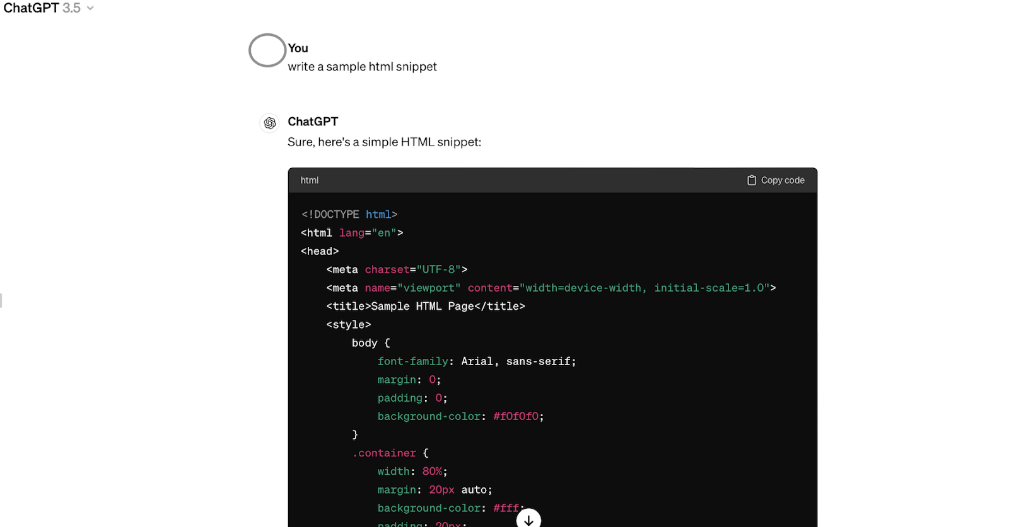This screenshot has height=527, width=1009.
Task: Click the "ChatGPT" sender name above the response
Action: click(x=313, y=122)
